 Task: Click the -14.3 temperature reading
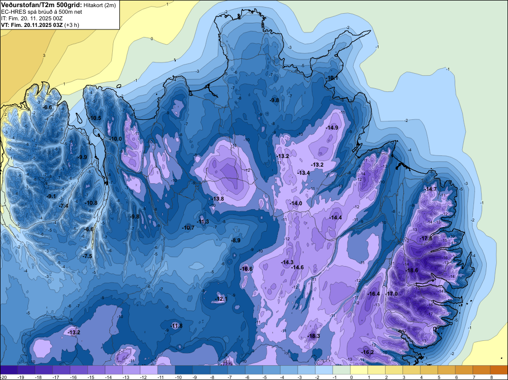[288, 262]
